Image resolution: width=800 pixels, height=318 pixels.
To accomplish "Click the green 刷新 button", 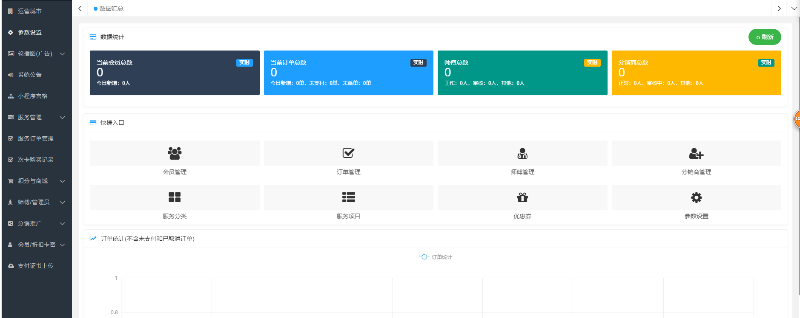I will pos(765,37).
